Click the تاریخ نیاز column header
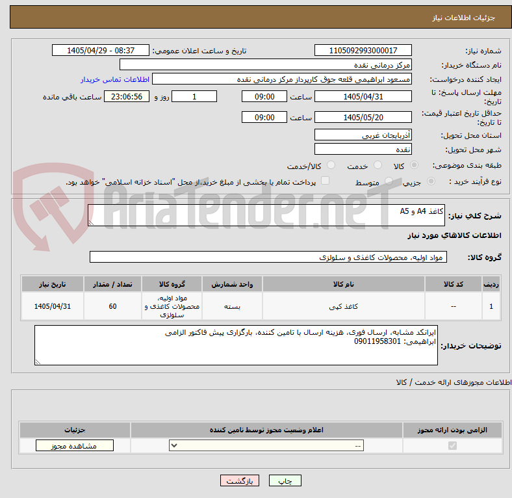 (x=53, y=284)
